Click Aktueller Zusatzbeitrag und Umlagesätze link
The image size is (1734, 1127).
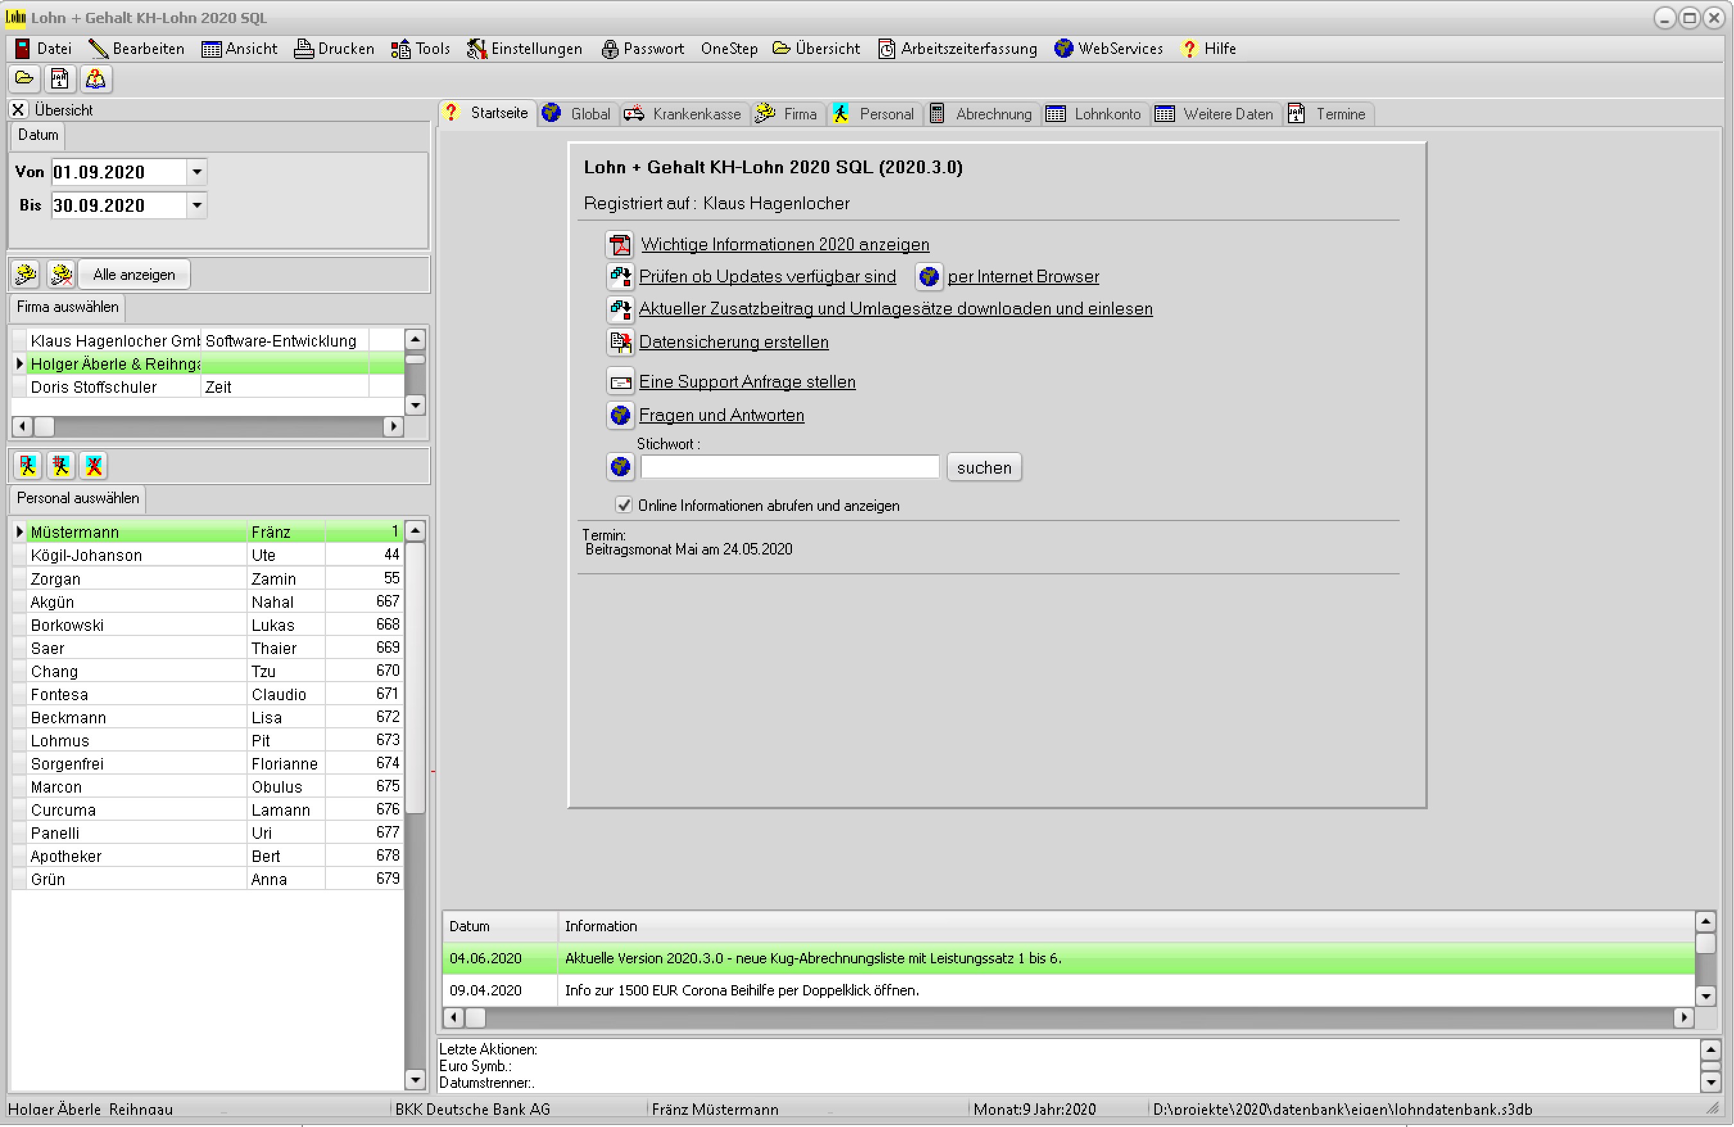click(896, 309)
